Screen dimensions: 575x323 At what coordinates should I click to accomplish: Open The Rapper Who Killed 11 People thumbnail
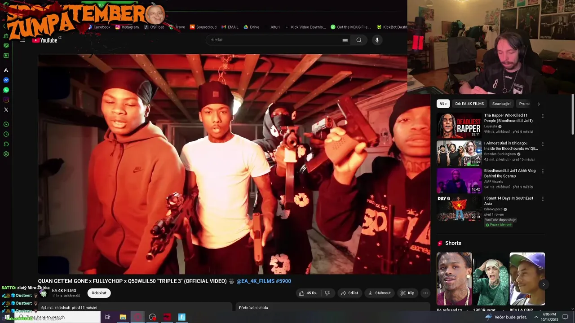click(x=459, y=126)
